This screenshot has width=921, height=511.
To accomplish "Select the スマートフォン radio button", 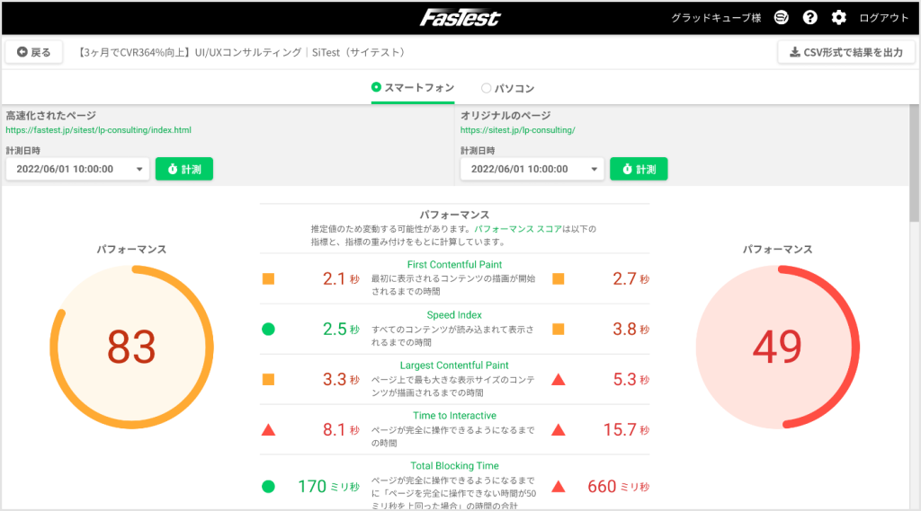I will pos(376,87).
